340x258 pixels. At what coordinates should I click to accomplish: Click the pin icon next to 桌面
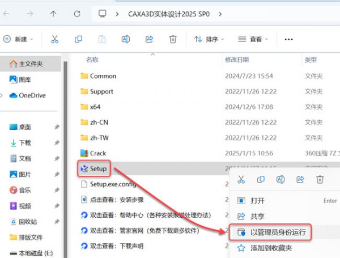click(57, 127)
